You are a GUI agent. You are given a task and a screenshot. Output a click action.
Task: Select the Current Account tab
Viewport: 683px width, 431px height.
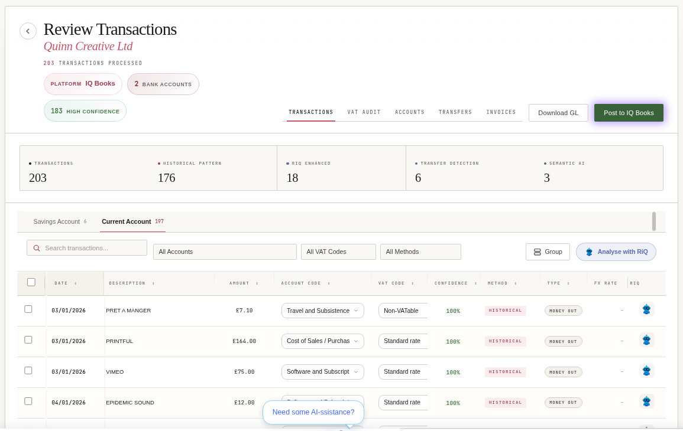(132, 222)
